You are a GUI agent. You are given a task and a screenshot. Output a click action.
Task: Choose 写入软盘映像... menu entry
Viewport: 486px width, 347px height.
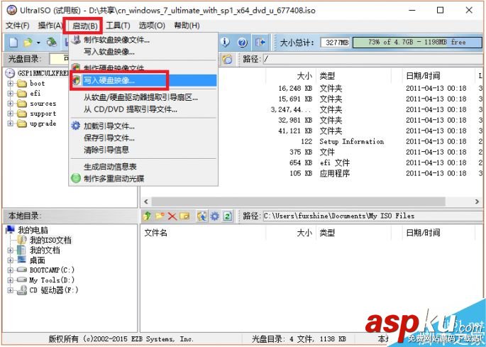143,52
